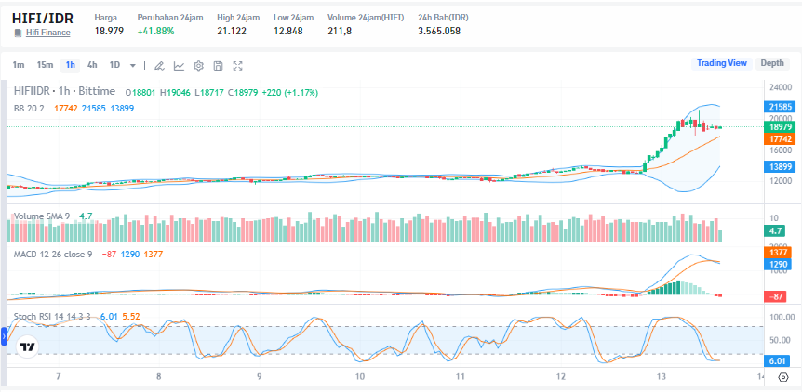
Task: Click the TradingView logo on chart
Action: click(28, 346)
